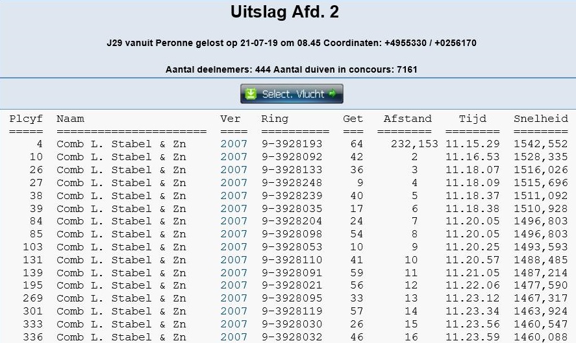Open the 2007 link for ring 9-3928248
576x343 pixels.
[x=234, y=183]
